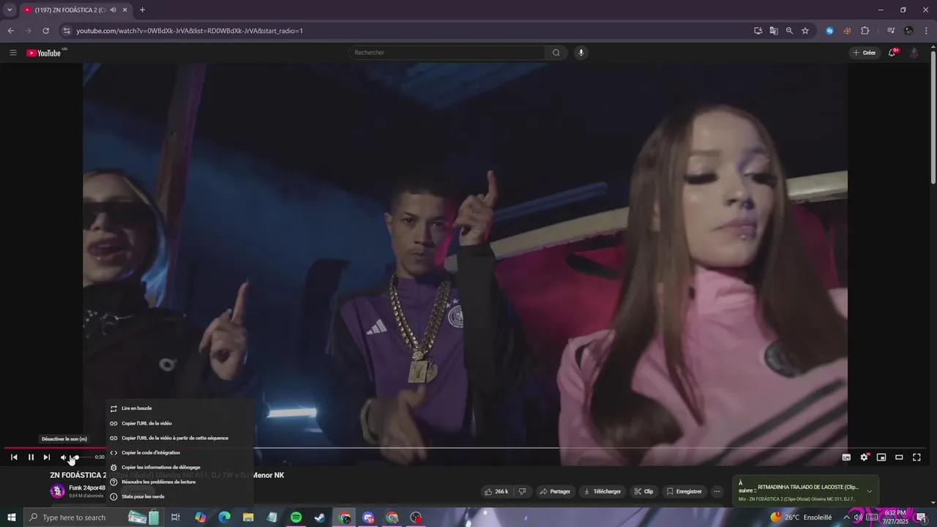Adjust the volume slider handle
The image size is (937, 527).
tap(75, 457)
